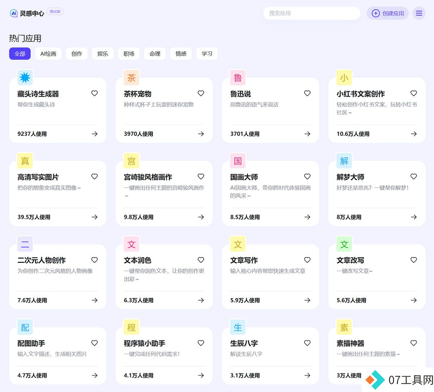Click description 输入文字描述，生成相关图片
This screenshot has height=392, width=434.
point(52,354)
